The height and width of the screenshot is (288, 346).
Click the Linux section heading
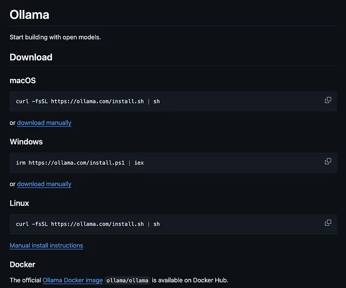click(19, 203)
